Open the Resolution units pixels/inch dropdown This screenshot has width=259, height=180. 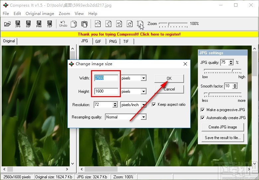point(143,105)
